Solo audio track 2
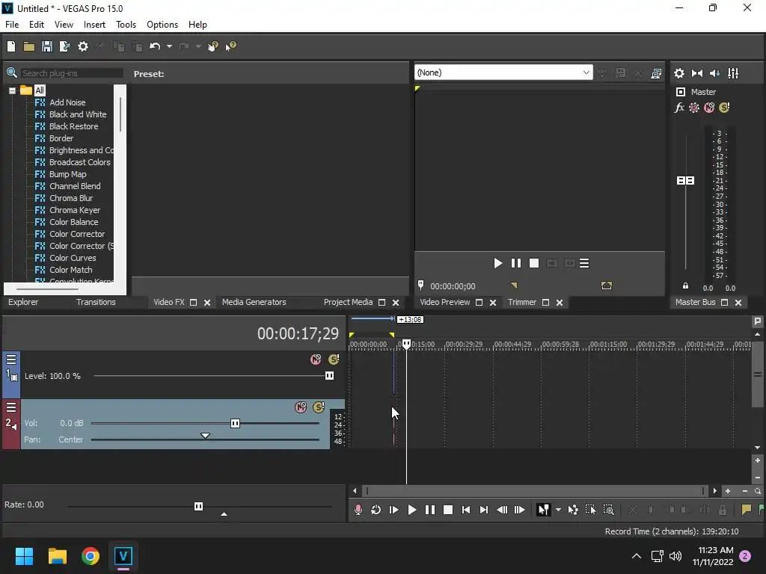This screenshot has width=766, height=574. [x=319, y=407]
